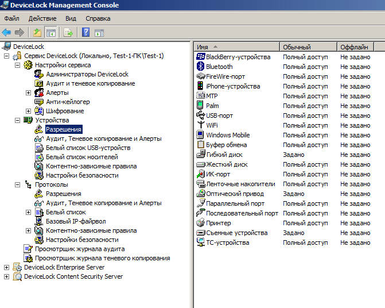Click the USB-порт icon

coord(201,115)
